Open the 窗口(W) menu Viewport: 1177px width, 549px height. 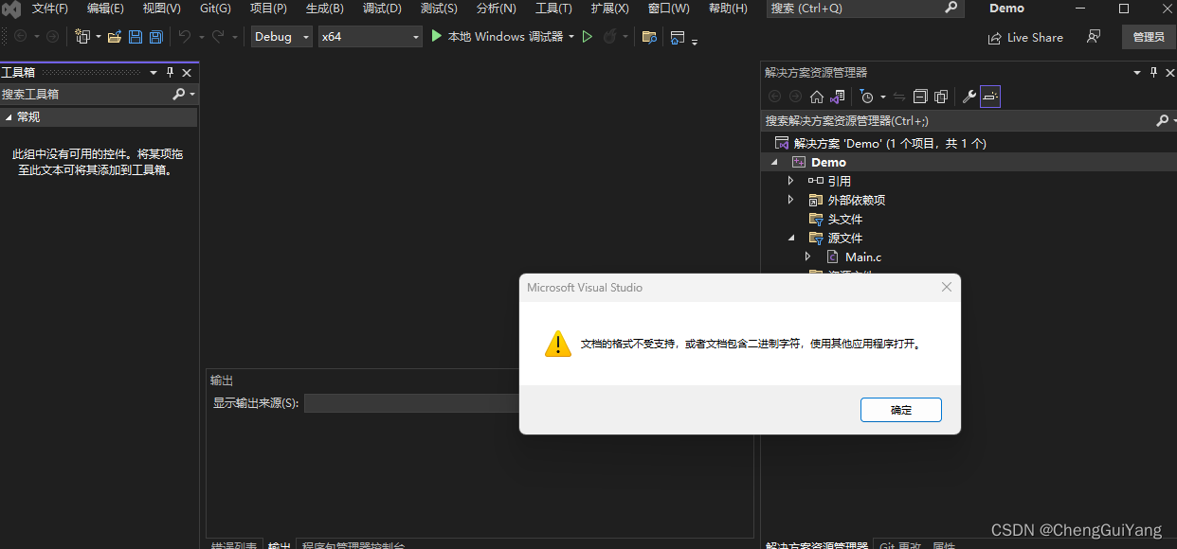click(x=668, y=9)
